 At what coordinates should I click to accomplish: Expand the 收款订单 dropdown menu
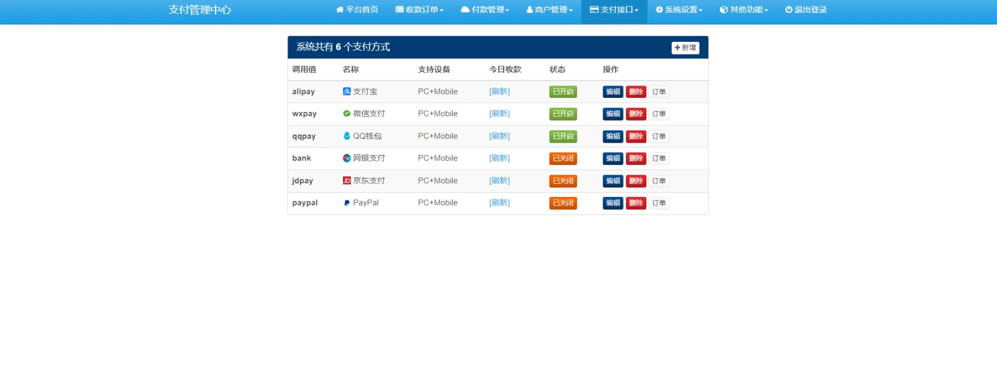(419, 10)
